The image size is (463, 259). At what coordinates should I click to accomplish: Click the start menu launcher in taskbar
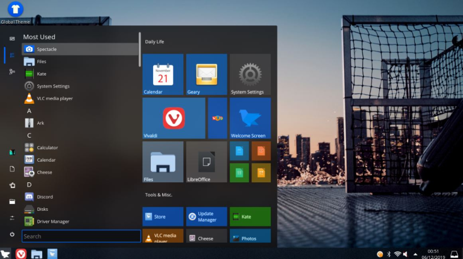5,254
